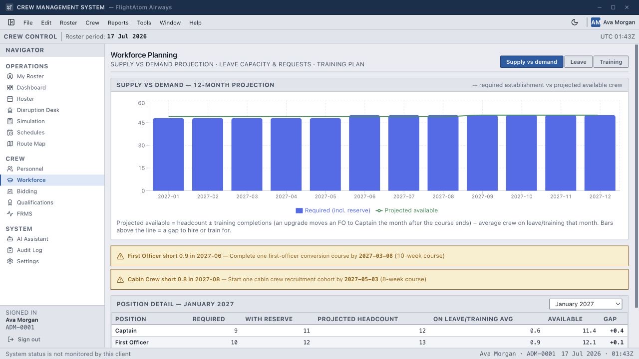Open the Tools menu
The height and width of the screenshot is (359, 639).
click(x=144, y=22)
